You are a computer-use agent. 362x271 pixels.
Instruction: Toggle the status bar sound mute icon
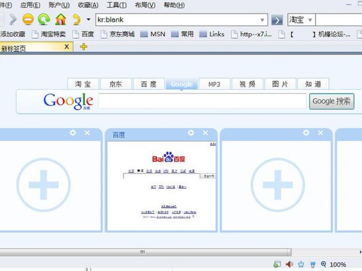(289, 264)
